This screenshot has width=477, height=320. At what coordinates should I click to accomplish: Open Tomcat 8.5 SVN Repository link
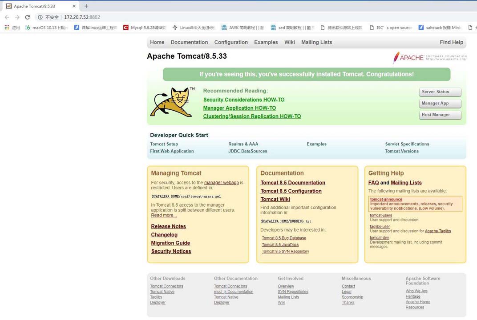click(285, 251)
